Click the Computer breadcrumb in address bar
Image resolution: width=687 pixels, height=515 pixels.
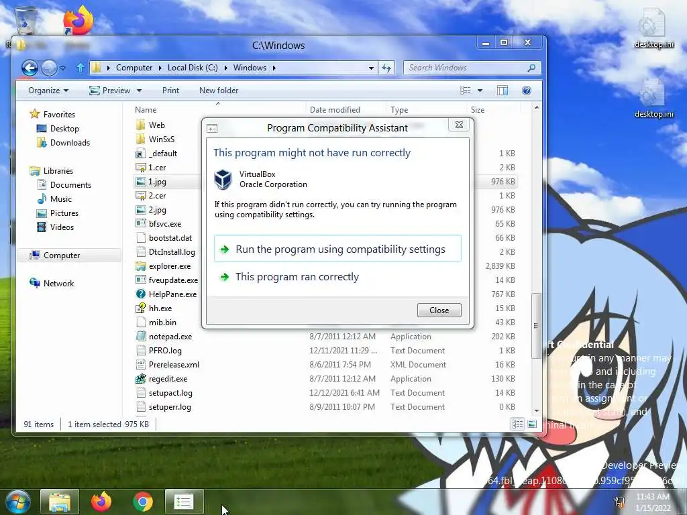134,68
